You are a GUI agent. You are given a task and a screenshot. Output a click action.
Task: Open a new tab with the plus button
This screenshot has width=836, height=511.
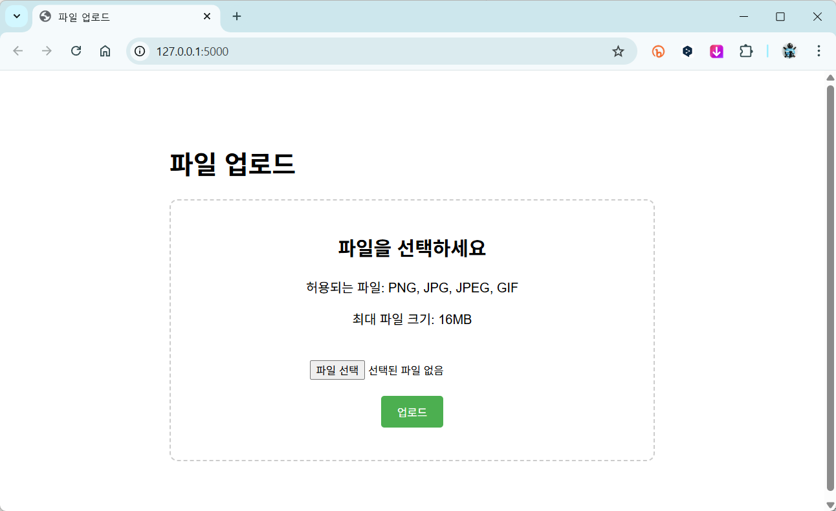(237, 16)
